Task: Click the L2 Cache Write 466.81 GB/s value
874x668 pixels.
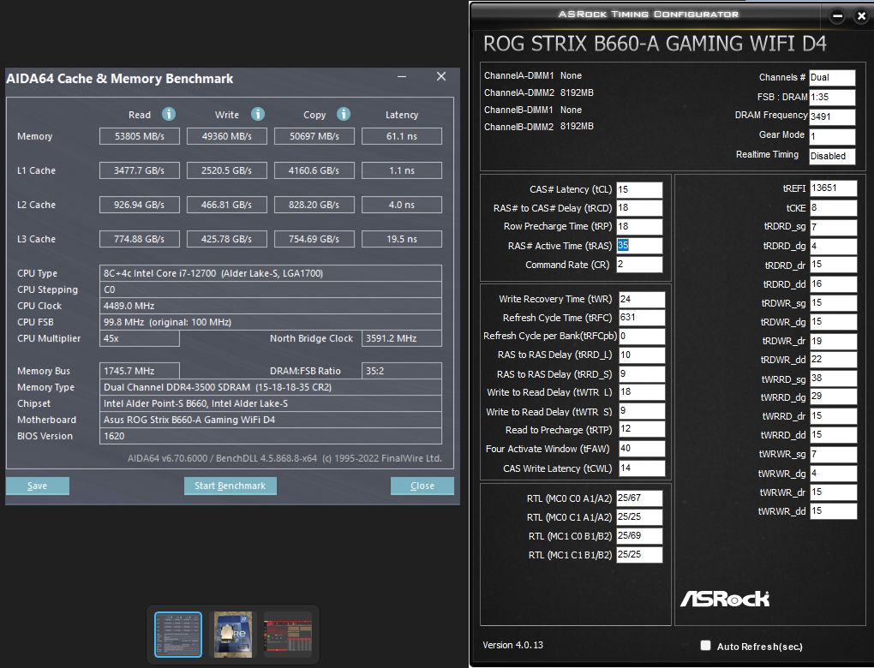Action: (x=227, y=205)
